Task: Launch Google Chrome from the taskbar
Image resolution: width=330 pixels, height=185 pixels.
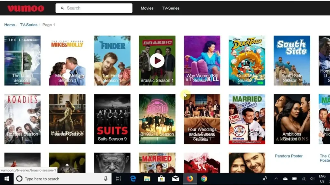Action: point(204,179)
